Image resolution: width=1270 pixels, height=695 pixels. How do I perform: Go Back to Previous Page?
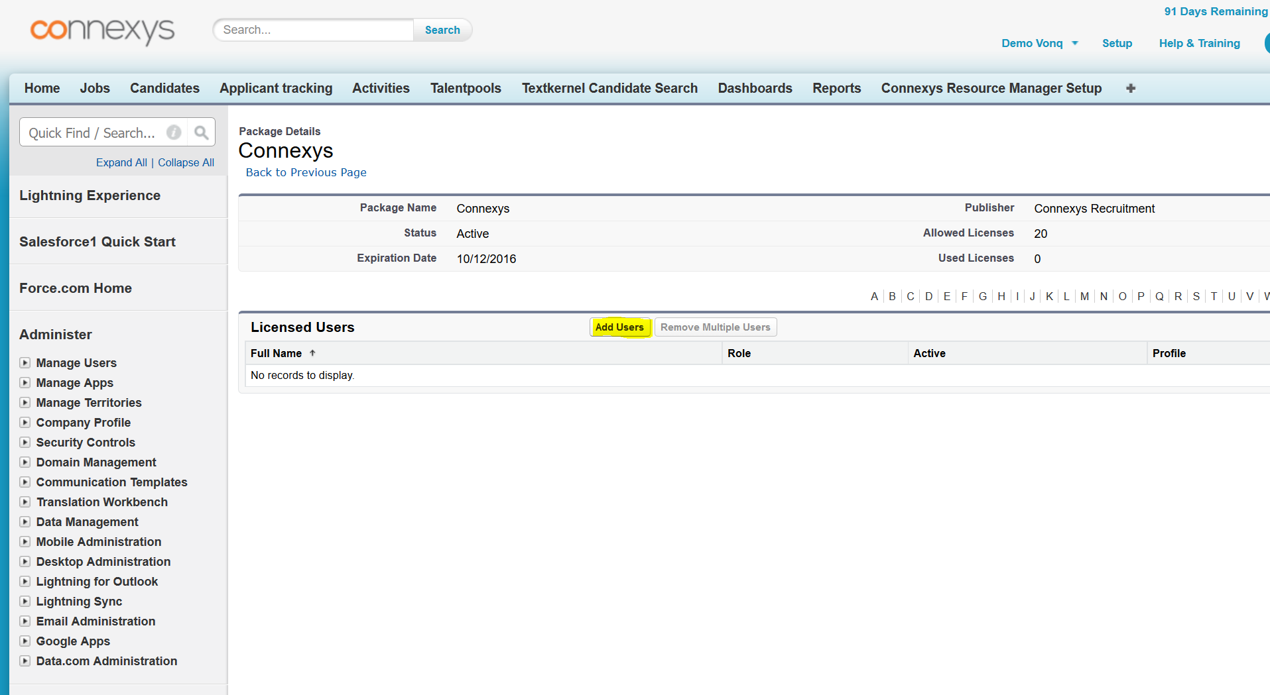[x=306, y=172]
